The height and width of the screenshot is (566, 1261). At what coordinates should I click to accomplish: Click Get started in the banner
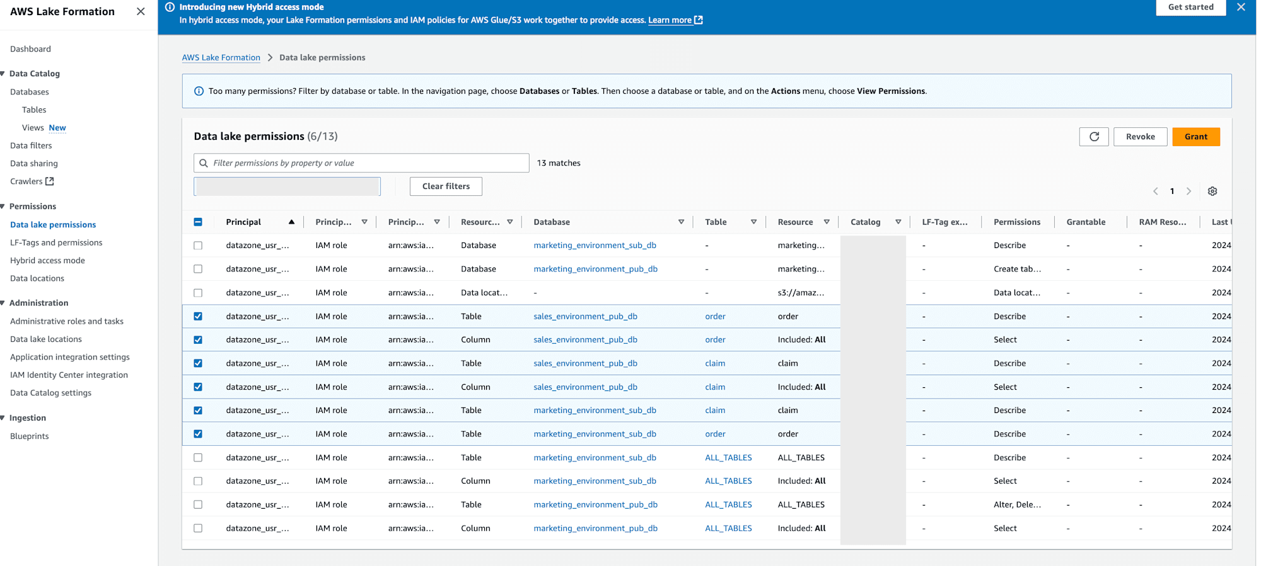click(1190, 7)
